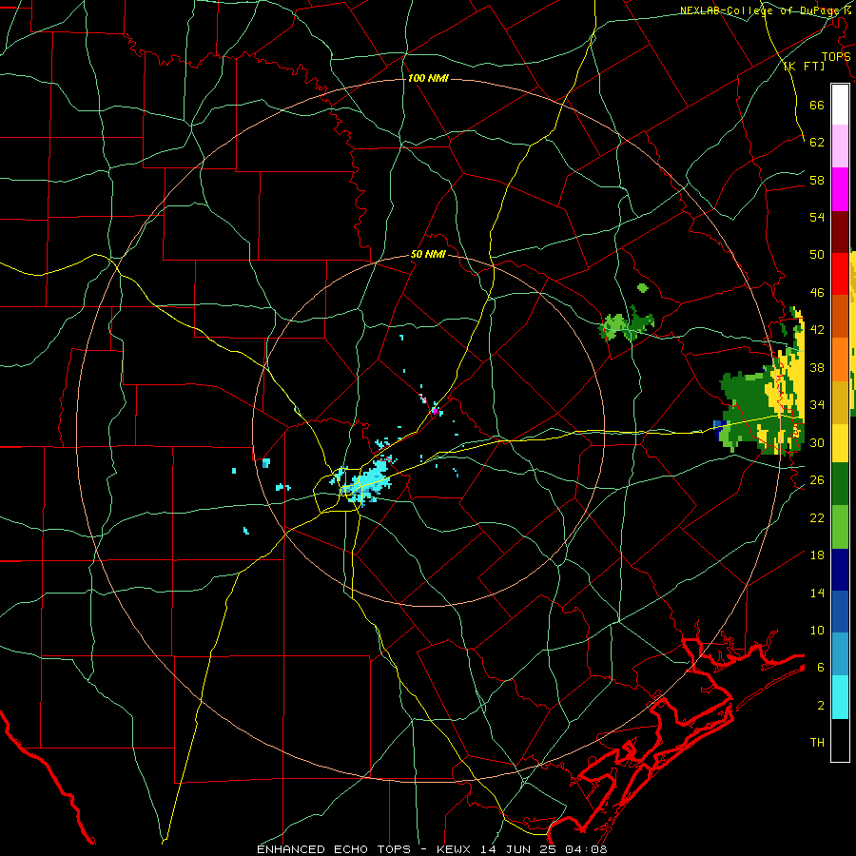The height and width of the screenshot is (856, 856).
Task: Select the cyan legend swatch
Action: (840, 697)
